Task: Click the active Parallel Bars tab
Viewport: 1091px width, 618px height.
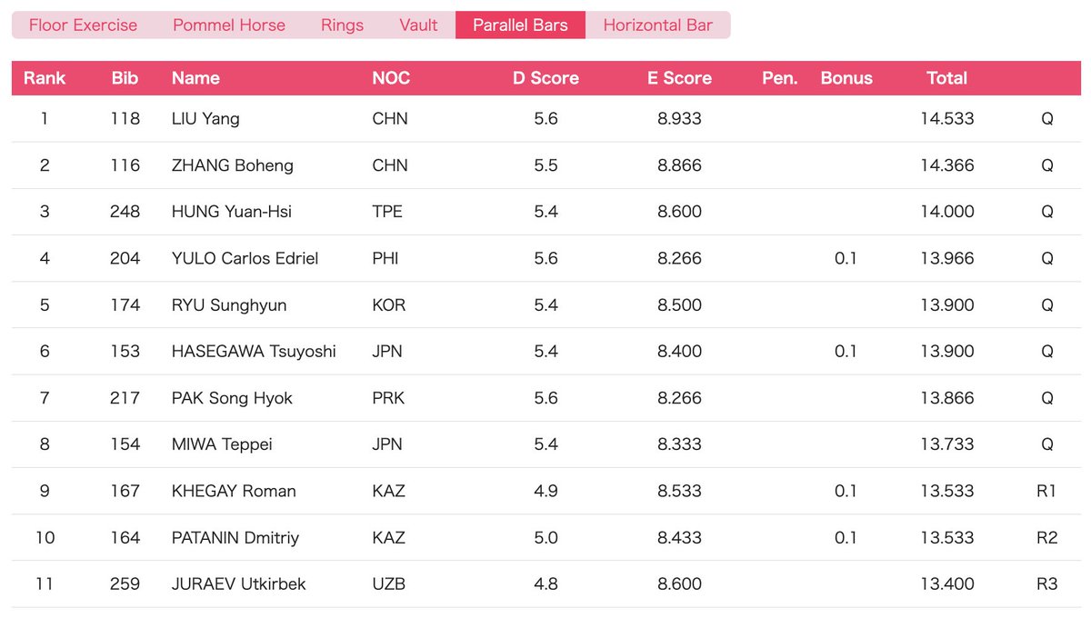Action: [x=520, y=25]
